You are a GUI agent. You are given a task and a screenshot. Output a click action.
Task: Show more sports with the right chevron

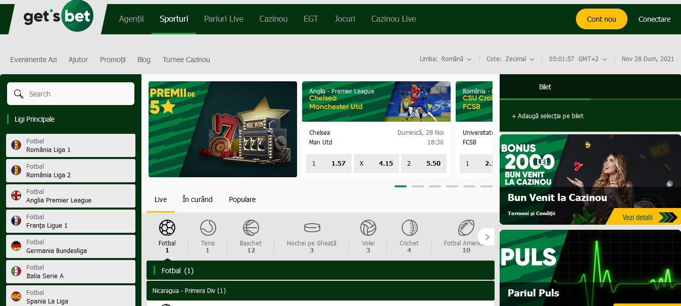click(x=487, y=236)
